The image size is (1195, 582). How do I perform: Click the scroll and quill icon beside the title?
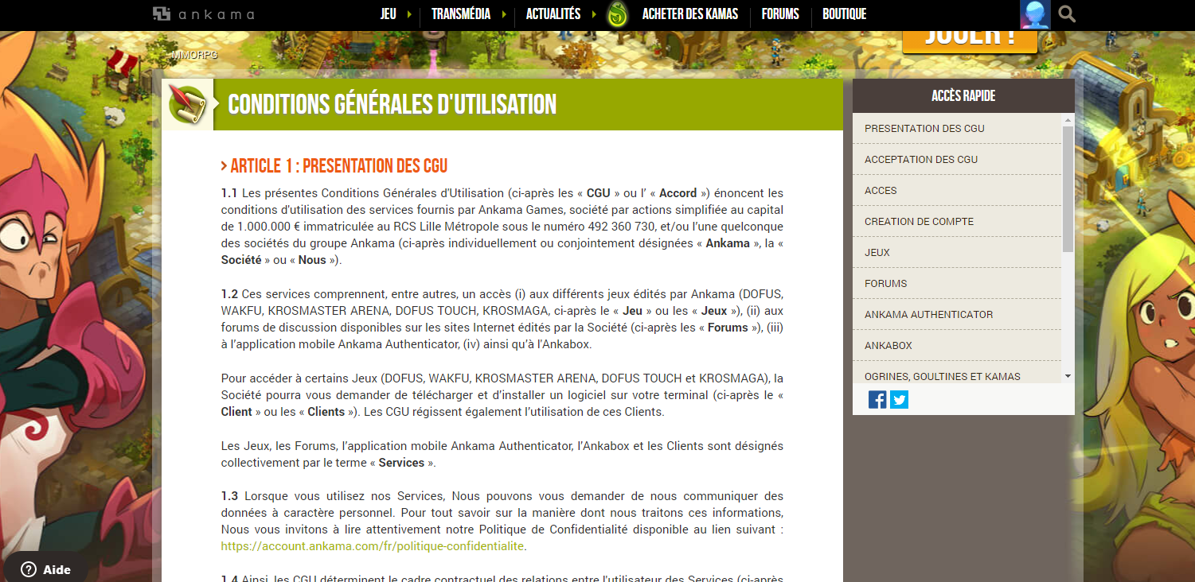point(188,104)
